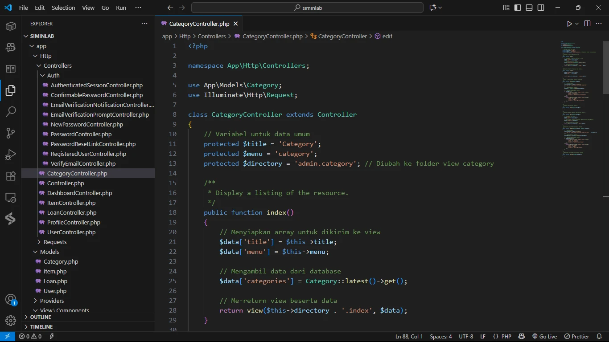
Task: Open Remote Explorer in activity bar
Action: [x=11, y=197]
